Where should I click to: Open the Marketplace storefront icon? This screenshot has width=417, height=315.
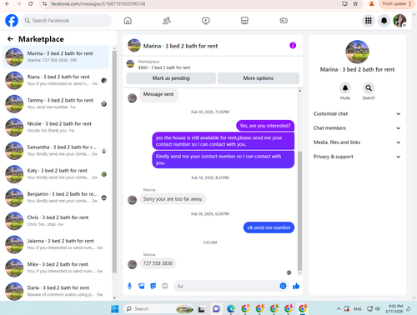[244, 21]
